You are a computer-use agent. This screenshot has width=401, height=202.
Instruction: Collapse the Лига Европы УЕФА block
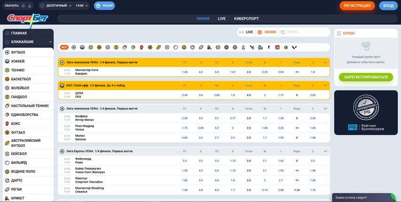[325, 151]
